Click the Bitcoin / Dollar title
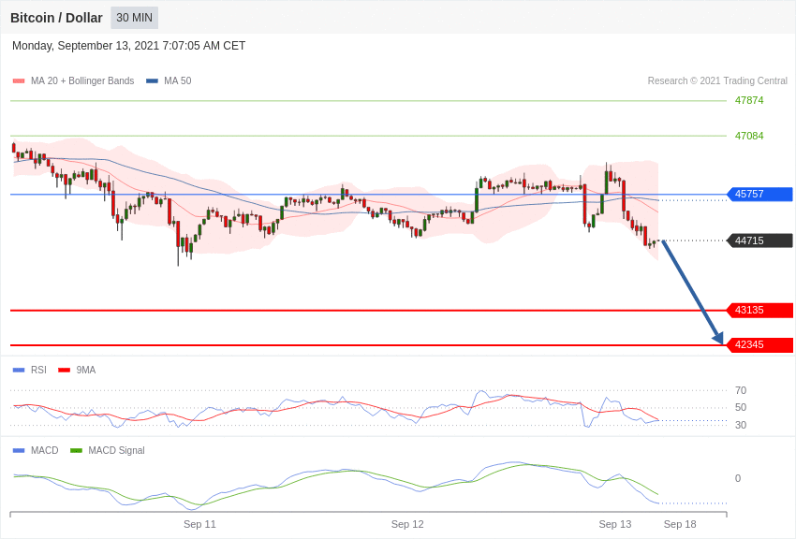Screen dimensions: 796x539 tap(56, 18)
